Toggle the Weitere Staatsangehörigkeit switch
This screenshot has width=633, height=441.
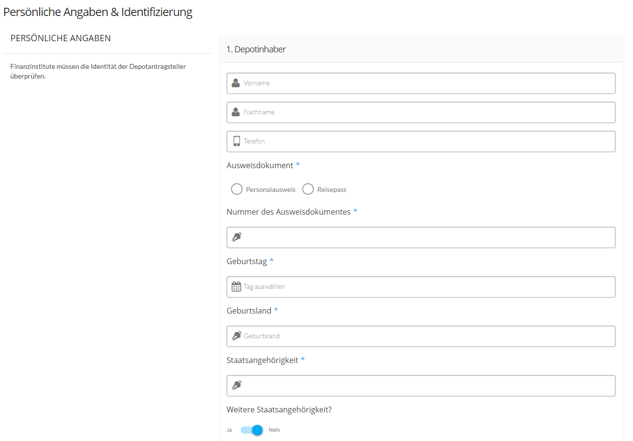[x=252, y=430]
